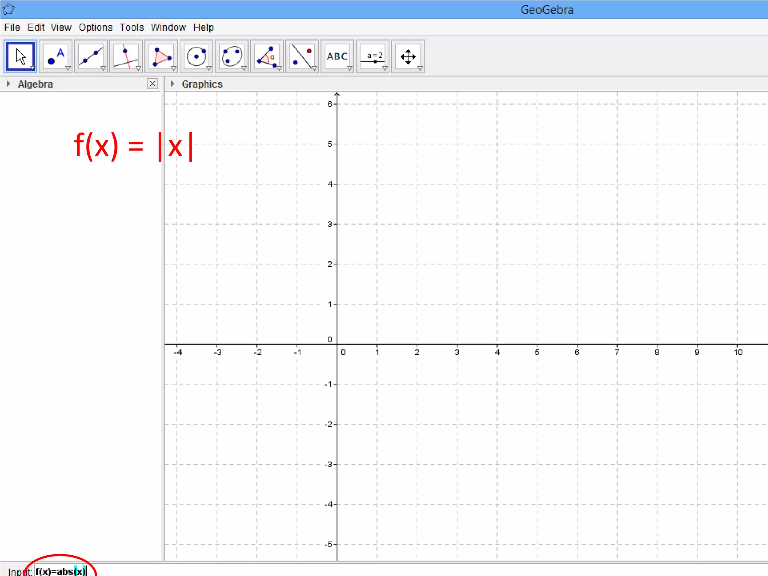Image resolution: width=768 pixels, height=576 pixels.
Task: Expand the Graphics view style bar
Action: [x=172, y=84]
